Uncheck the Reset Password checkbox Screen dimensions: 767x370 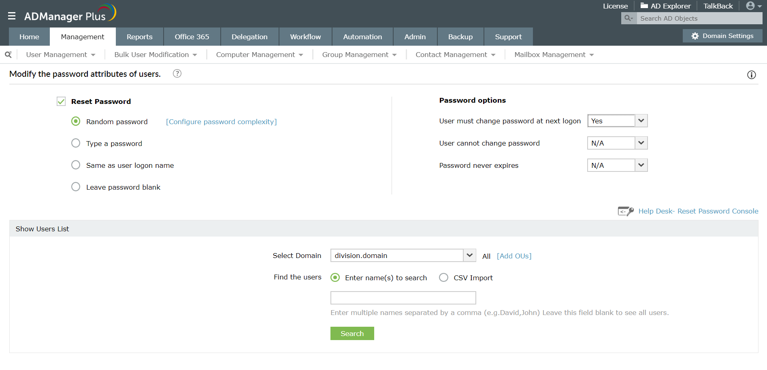[61, 101]
